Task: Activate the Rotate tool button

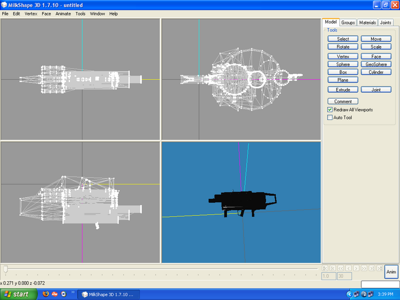Action: [343, 46]
